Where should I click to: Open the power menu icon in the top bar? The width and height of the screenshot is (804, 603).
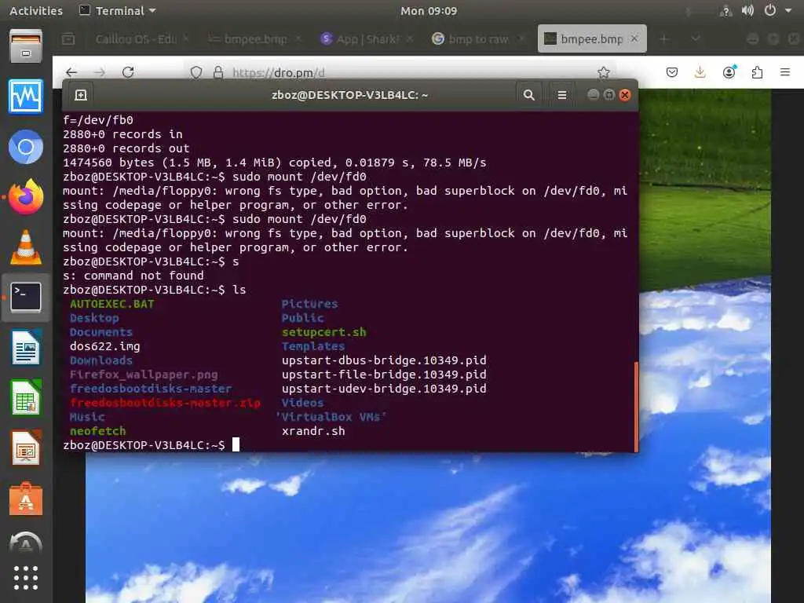[x=770, y=10]
